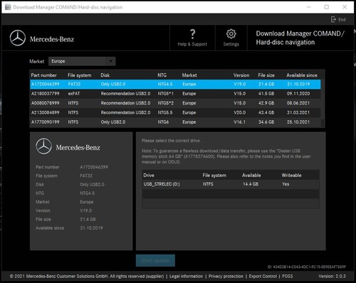Select row with part number A1720046399

tap(175, 84)
